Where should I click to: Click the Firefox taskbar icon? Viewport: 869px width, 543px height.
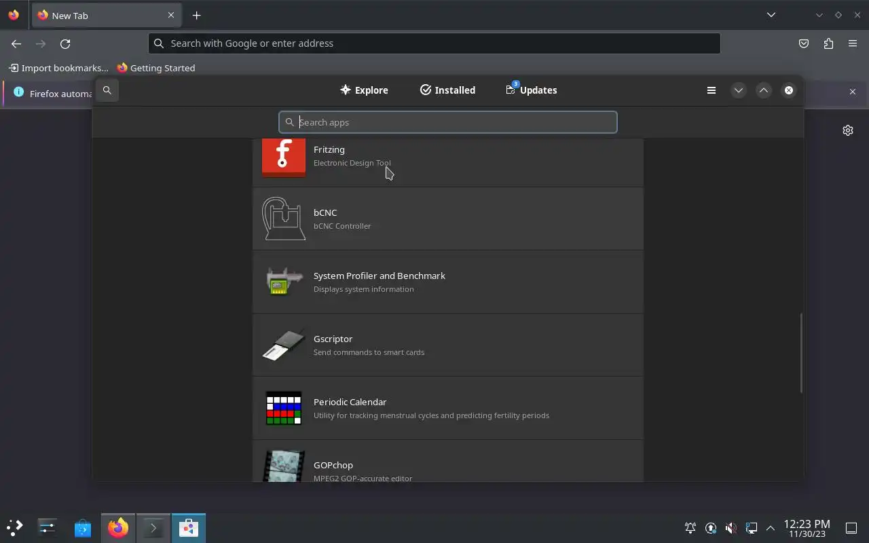tap(118, 527)
